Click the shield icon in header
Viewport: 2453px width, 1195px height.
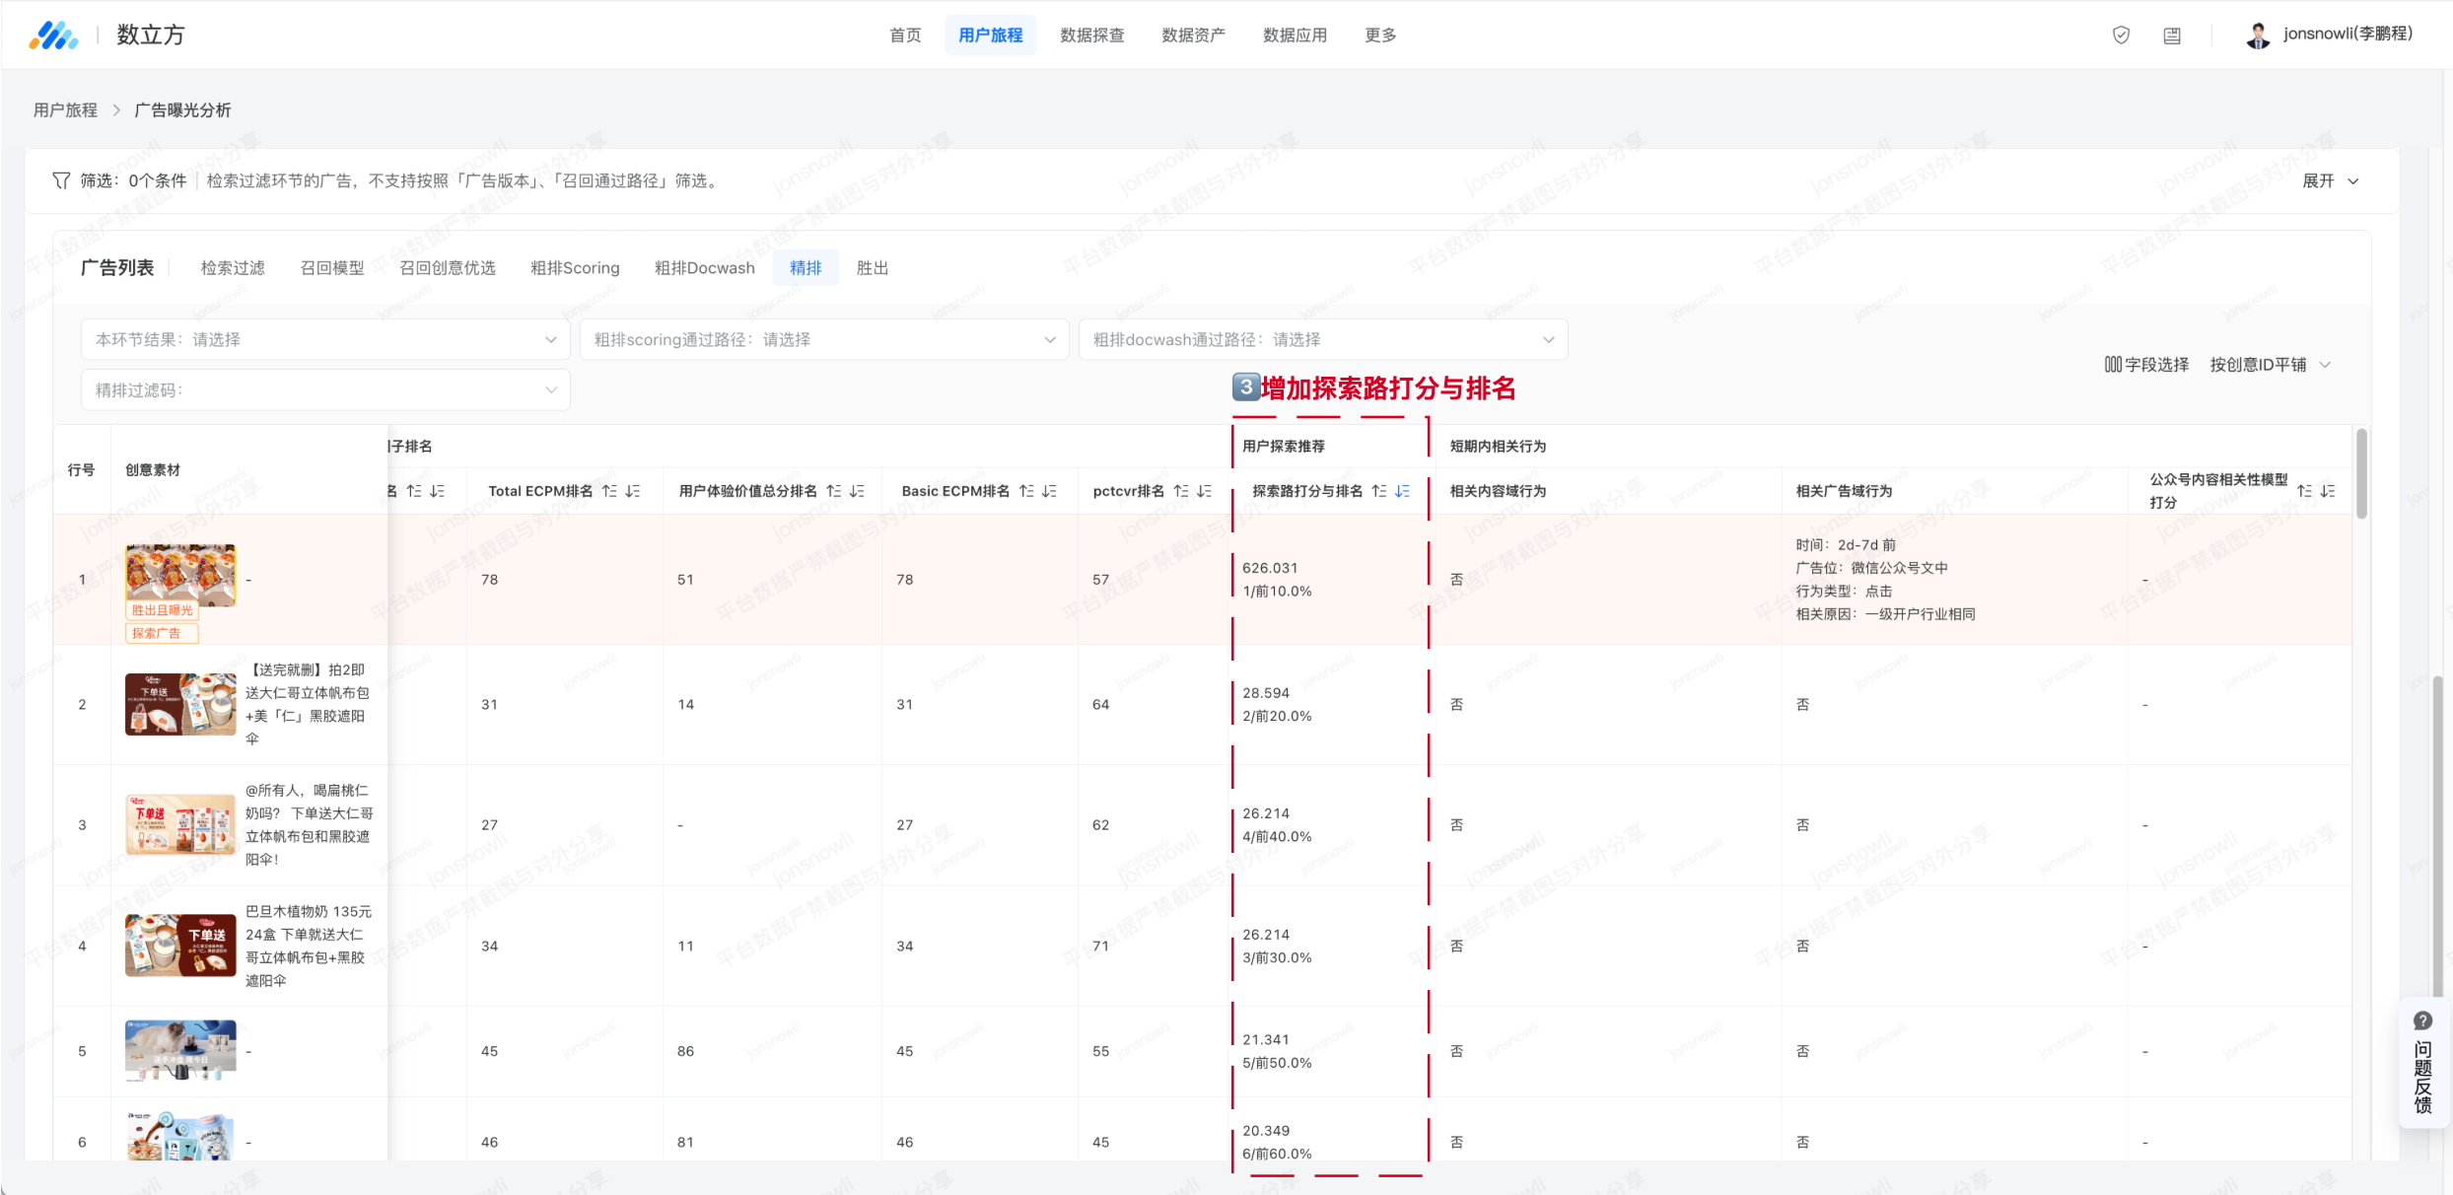[2121, 35]
